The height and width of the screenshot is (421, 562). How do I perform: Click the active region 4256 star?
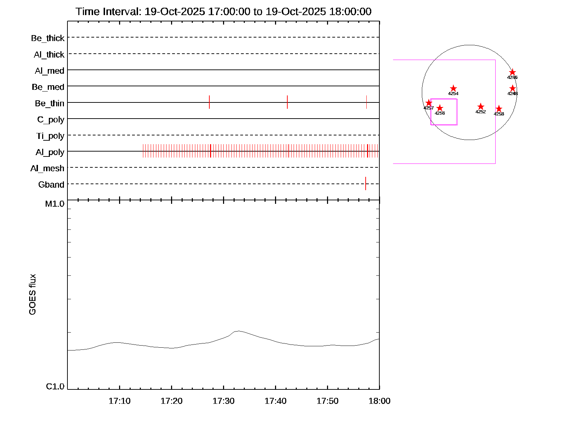pyautogui.click(x=440, y=108)
